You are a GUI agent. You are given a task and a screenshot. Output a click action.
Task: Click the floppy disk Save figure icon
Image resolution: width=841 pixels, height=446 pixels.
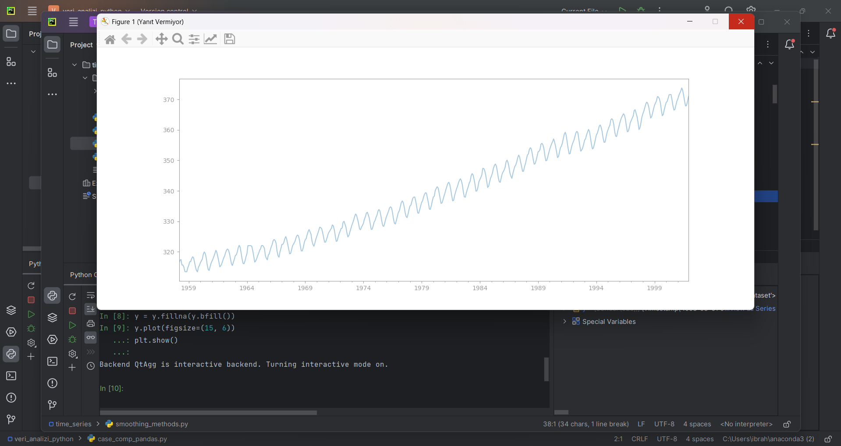coord(230,39)
